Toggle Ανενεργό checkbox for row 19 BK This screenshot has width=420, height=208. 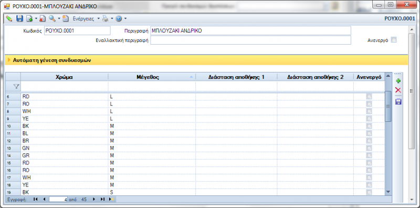[369, 192]
